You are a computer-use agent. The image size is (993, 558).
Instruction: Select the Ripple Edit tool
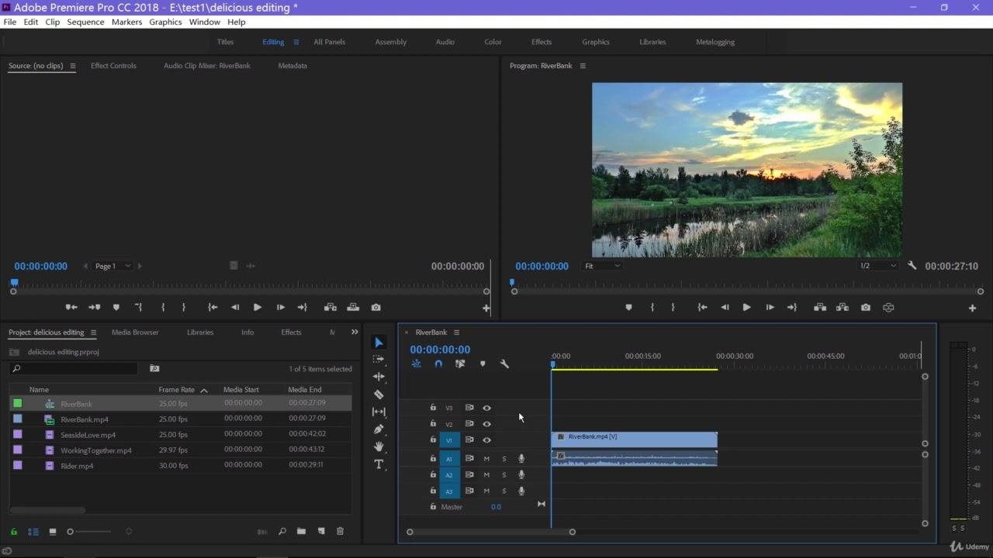click(379, 377)
